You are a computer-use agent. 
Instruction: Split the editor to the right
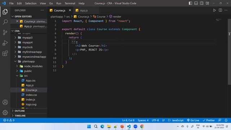coord(220,10)
